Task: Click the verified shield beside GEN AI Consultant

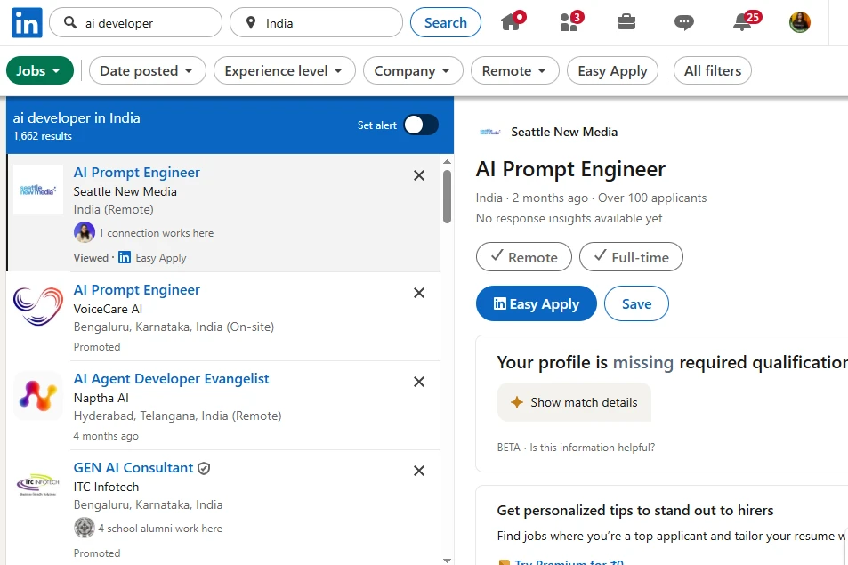Action: point(204,468)
